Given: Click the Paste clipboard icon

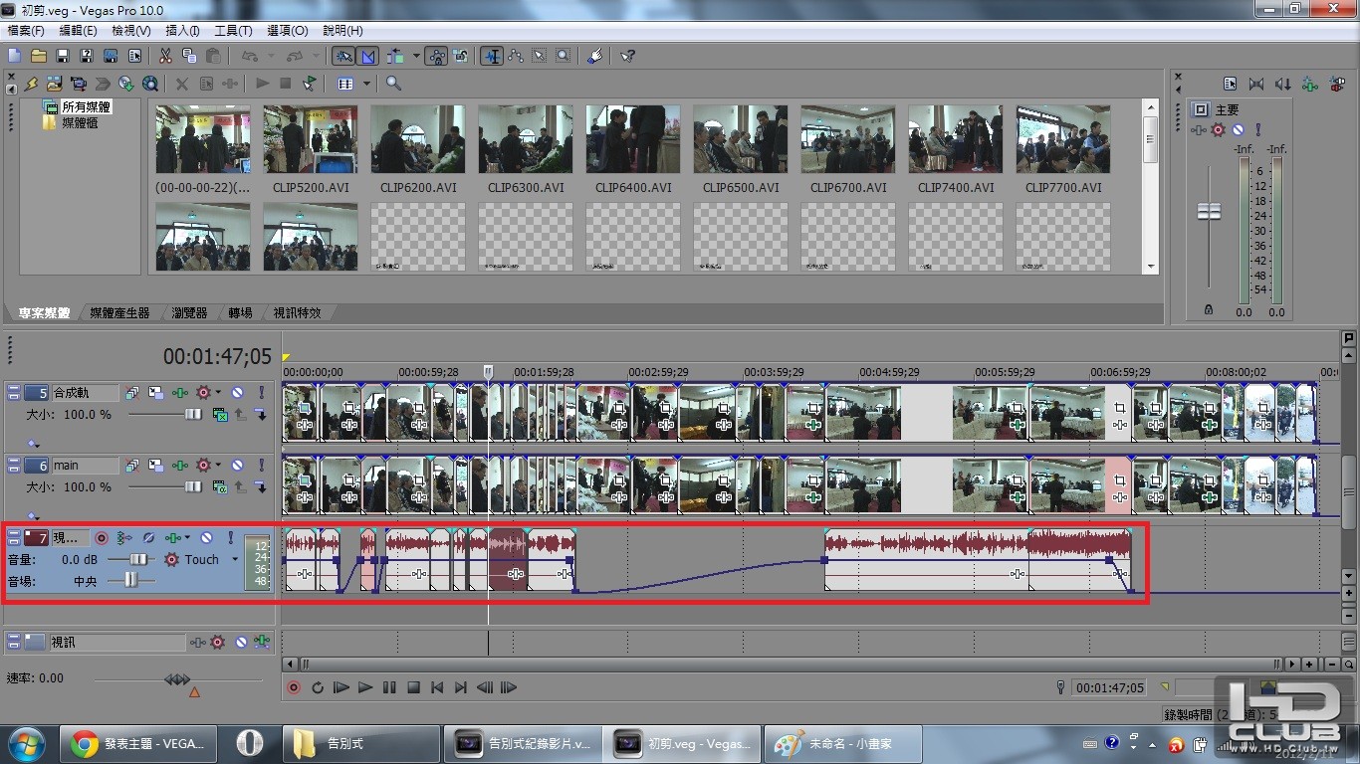Looking at the screenshot, I should point(213,56).
